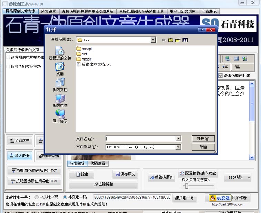Check the 服装色彩搭配技巧 article checkbox

(8, 67)
